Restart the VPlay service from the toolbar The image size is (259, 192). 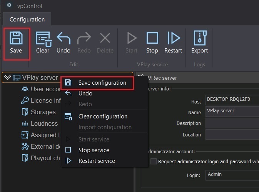click(174, 38)
